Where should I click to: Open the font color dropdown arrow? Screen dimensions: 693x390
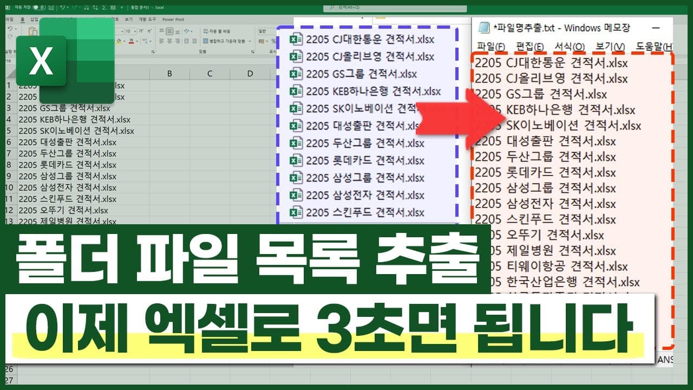137,41
